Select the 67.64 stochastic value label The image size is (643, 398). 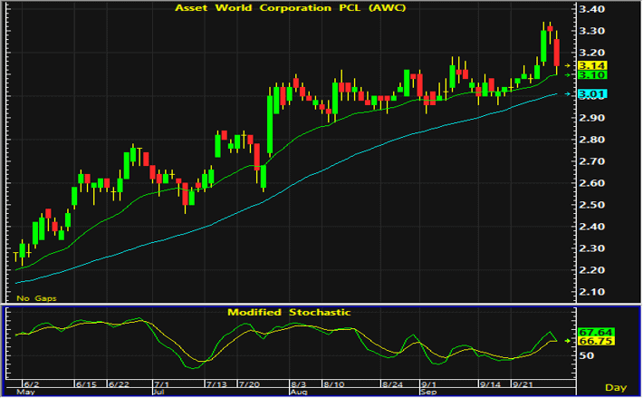point(596,333)
